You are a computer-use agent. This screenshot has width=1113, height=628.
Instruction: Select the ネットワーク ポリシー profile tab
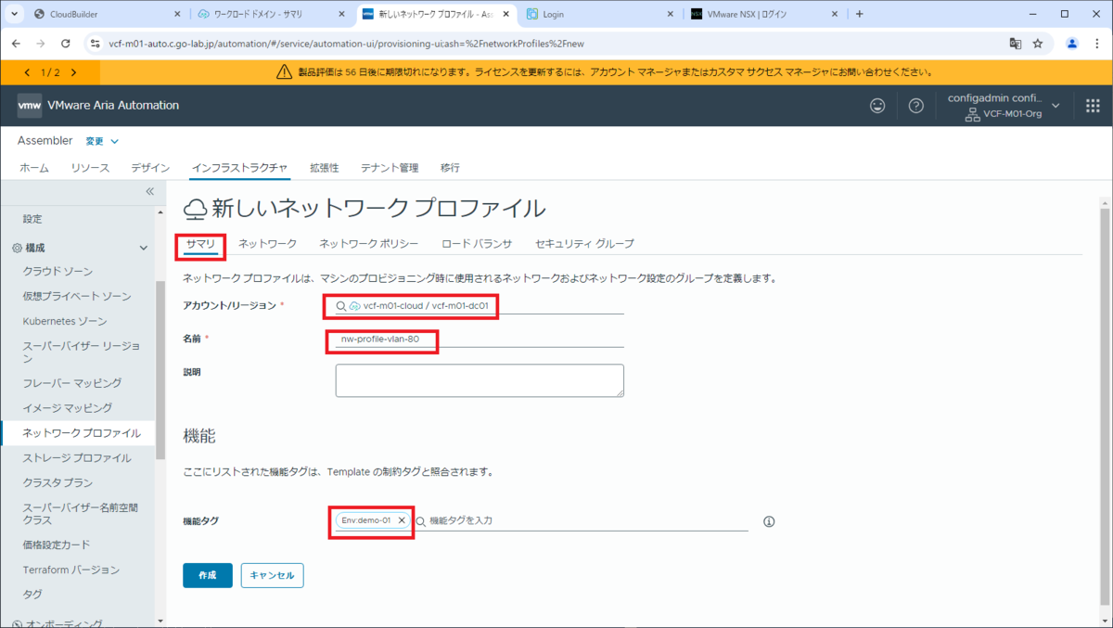click(369, 243)
